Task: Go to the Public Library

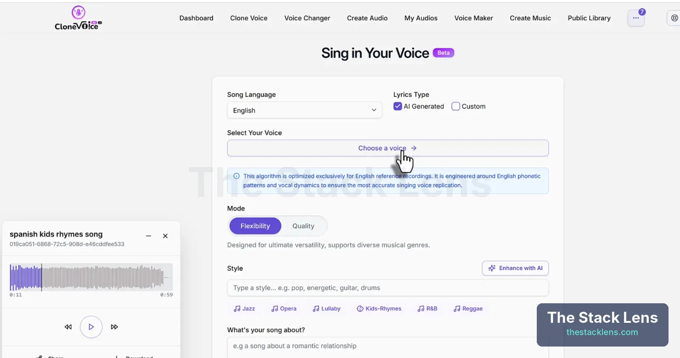Action: coord(589,18)
